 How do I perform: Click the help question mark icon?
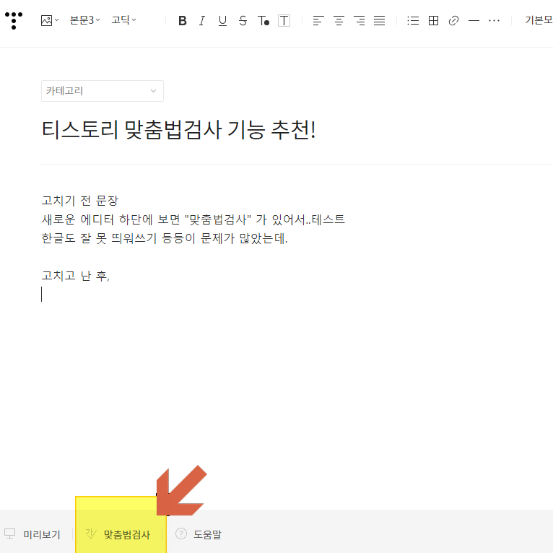[181, 534]
